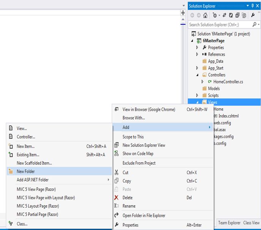Select Index.cshtml in the tree
This screenshot has height=230, width=261.
228,116
